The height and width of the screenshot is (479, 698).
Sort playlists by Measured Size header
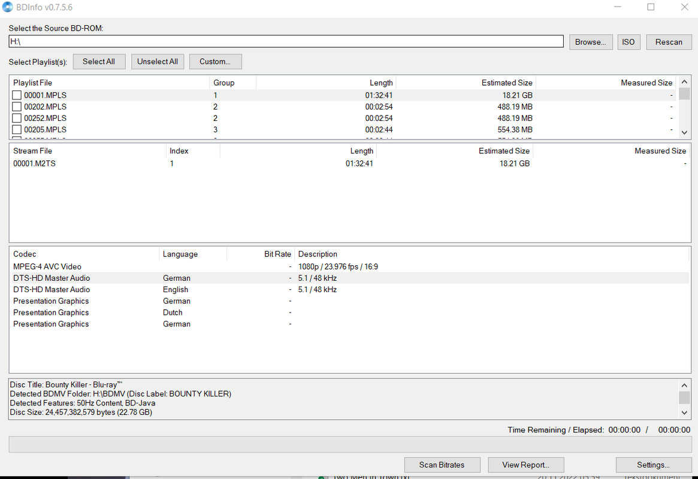(605, 83)
